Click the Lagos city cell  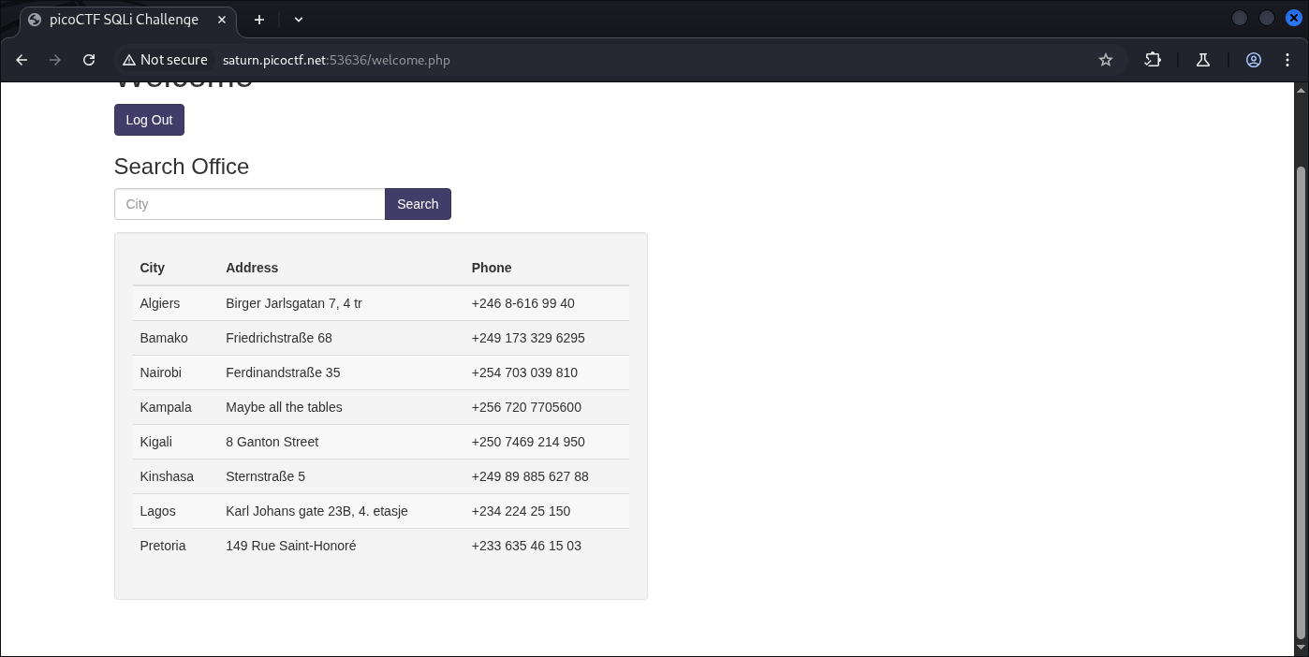(x=158, y=511)
